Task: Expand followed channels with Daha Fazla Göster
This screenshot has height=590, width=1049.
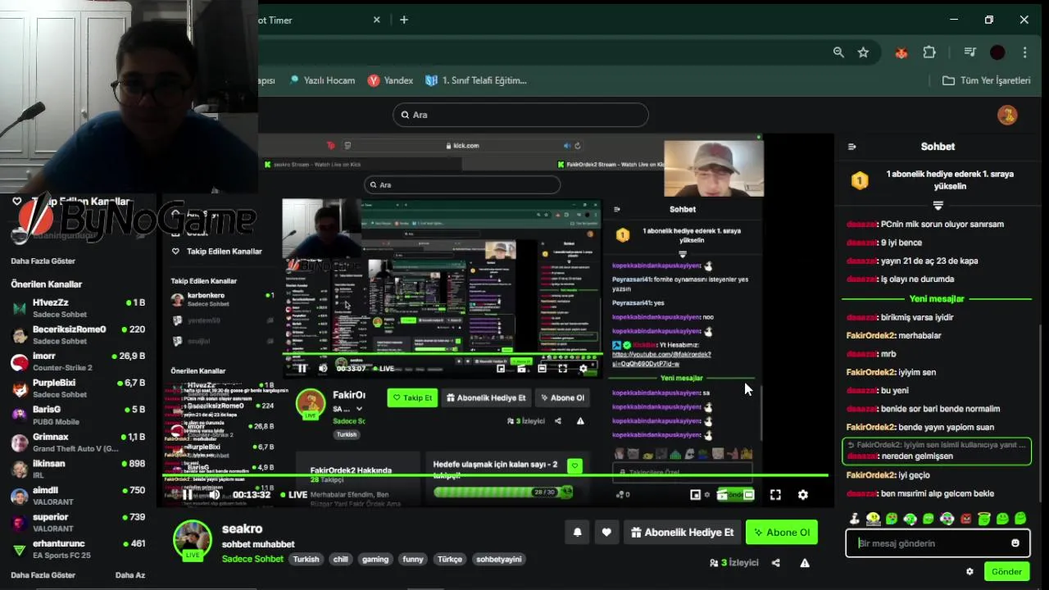Action: 43,261
